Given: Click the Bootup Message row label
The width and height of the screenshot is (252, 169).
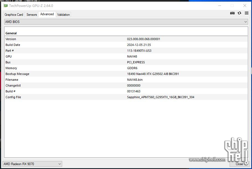Looking at the screenshot, I should tap(17, 74).
